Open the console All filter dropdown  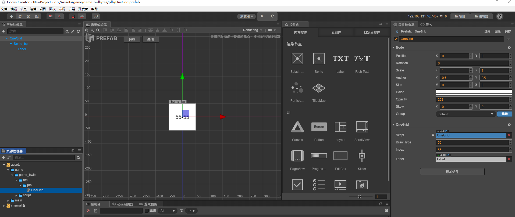click(x=168, y=211)
